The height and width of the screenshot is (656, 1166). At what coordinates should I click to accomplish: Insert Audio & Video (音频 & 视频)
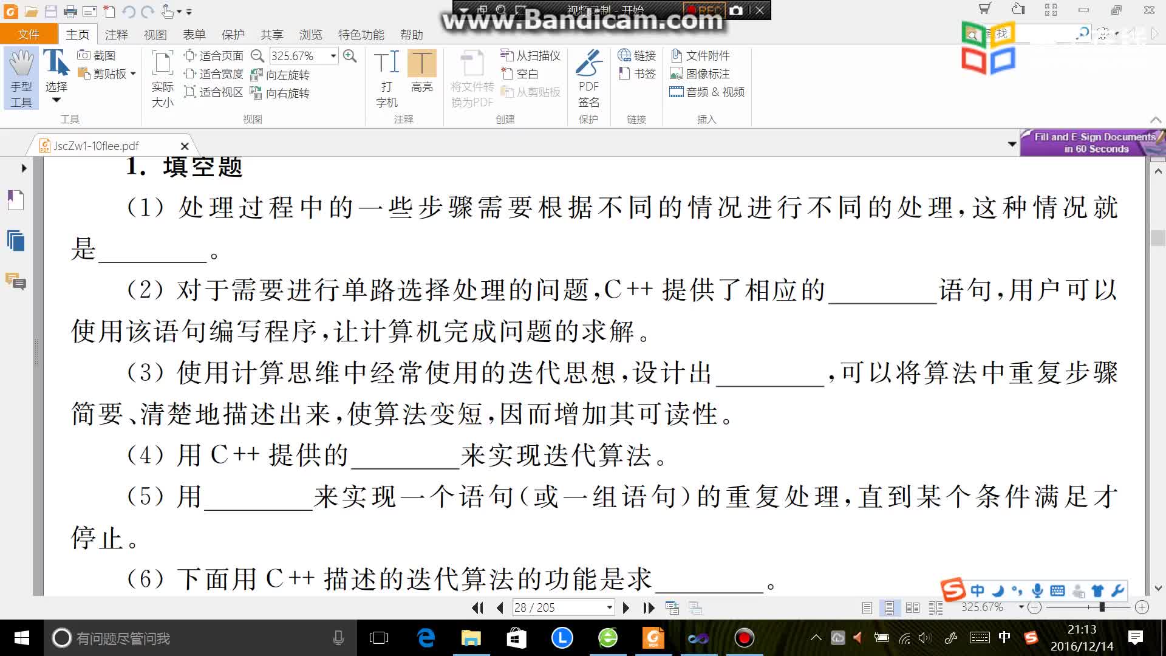click(707, 92)
